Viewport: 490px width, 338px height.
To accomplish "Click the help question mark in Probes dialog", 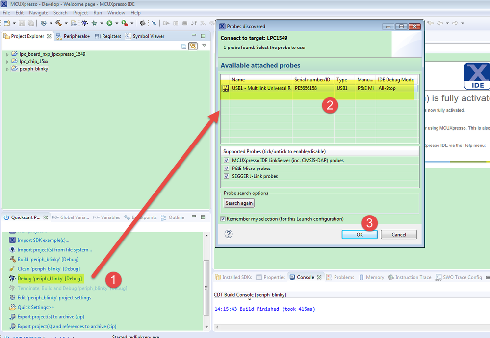I will point(229,234).
